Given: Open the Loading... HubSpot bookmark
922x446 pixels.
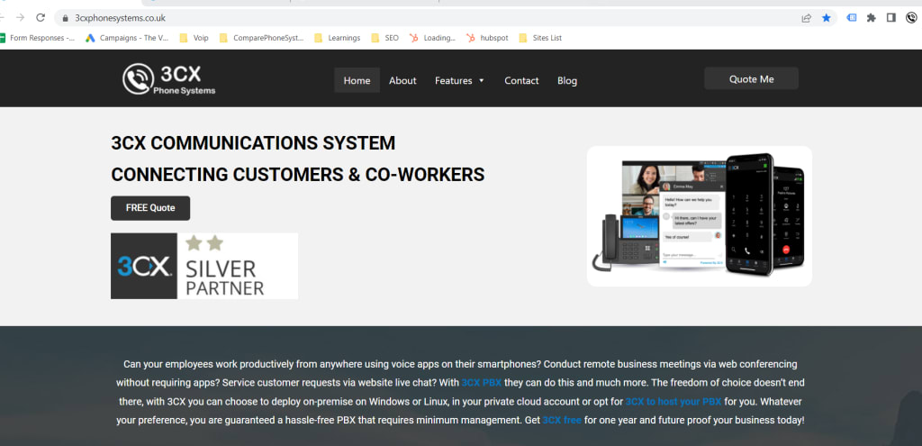Looking at the screenshot, I should point(432,38).
